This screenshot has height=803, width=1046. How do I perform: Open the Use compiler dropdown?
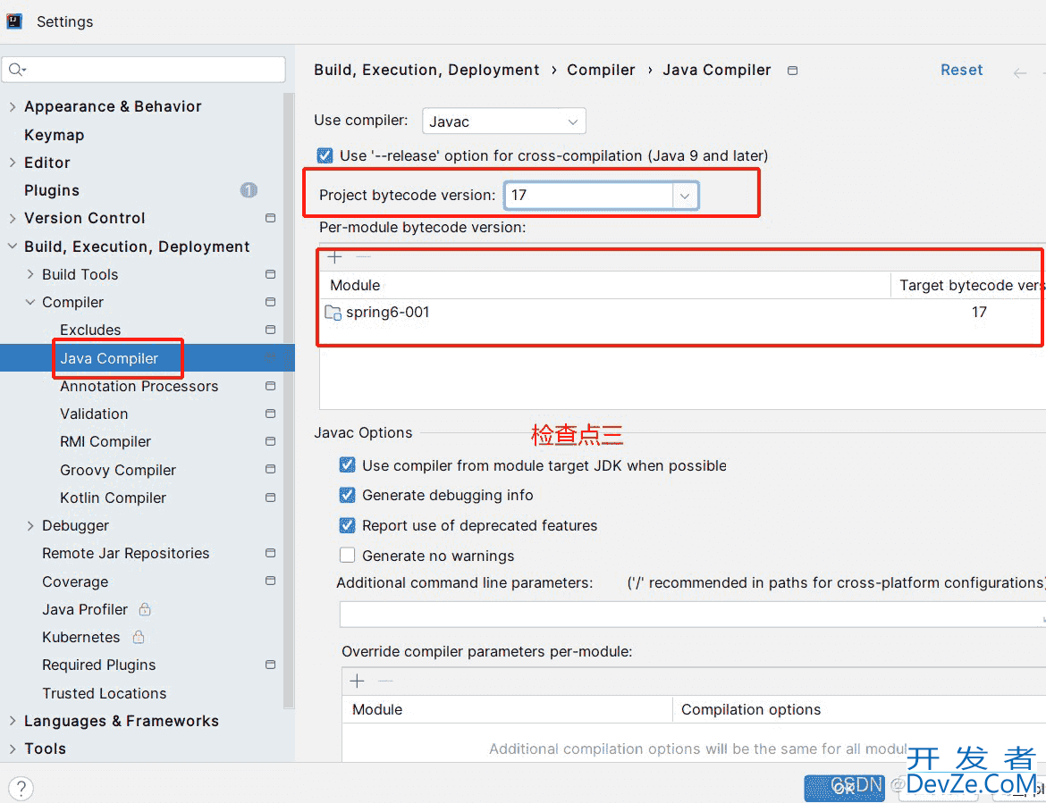(x=503, y=121)
